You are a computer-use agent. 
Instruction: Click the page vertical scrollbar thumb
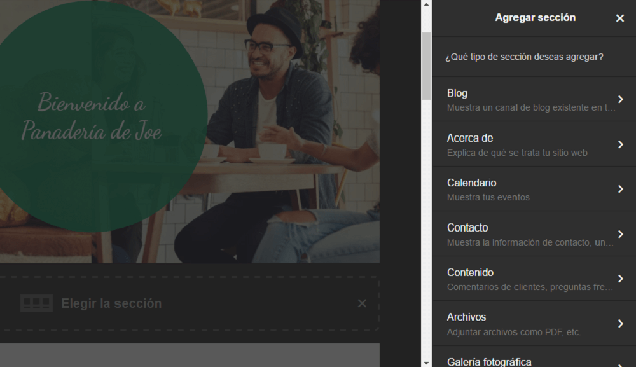point(426,66)
